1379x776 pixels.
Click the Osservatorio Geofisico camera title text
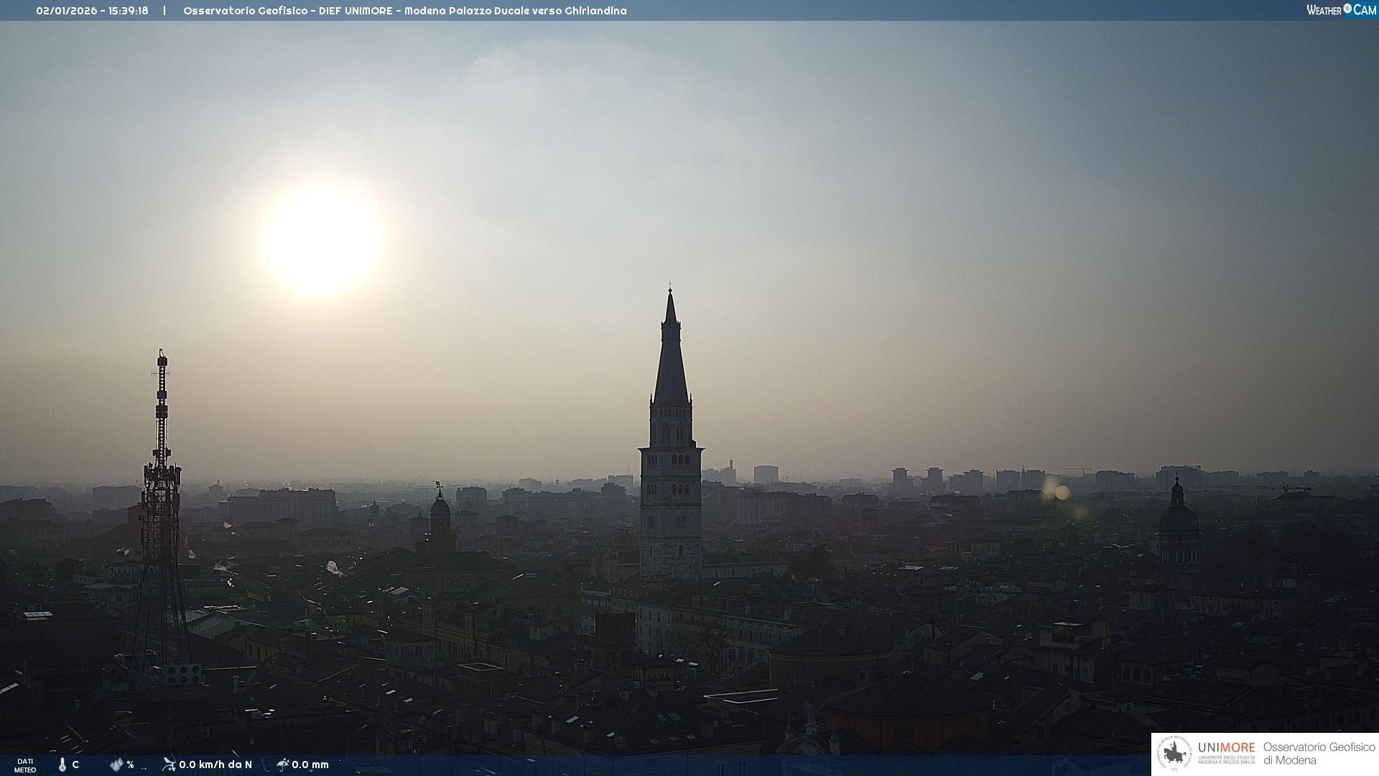tap(404, 11)
